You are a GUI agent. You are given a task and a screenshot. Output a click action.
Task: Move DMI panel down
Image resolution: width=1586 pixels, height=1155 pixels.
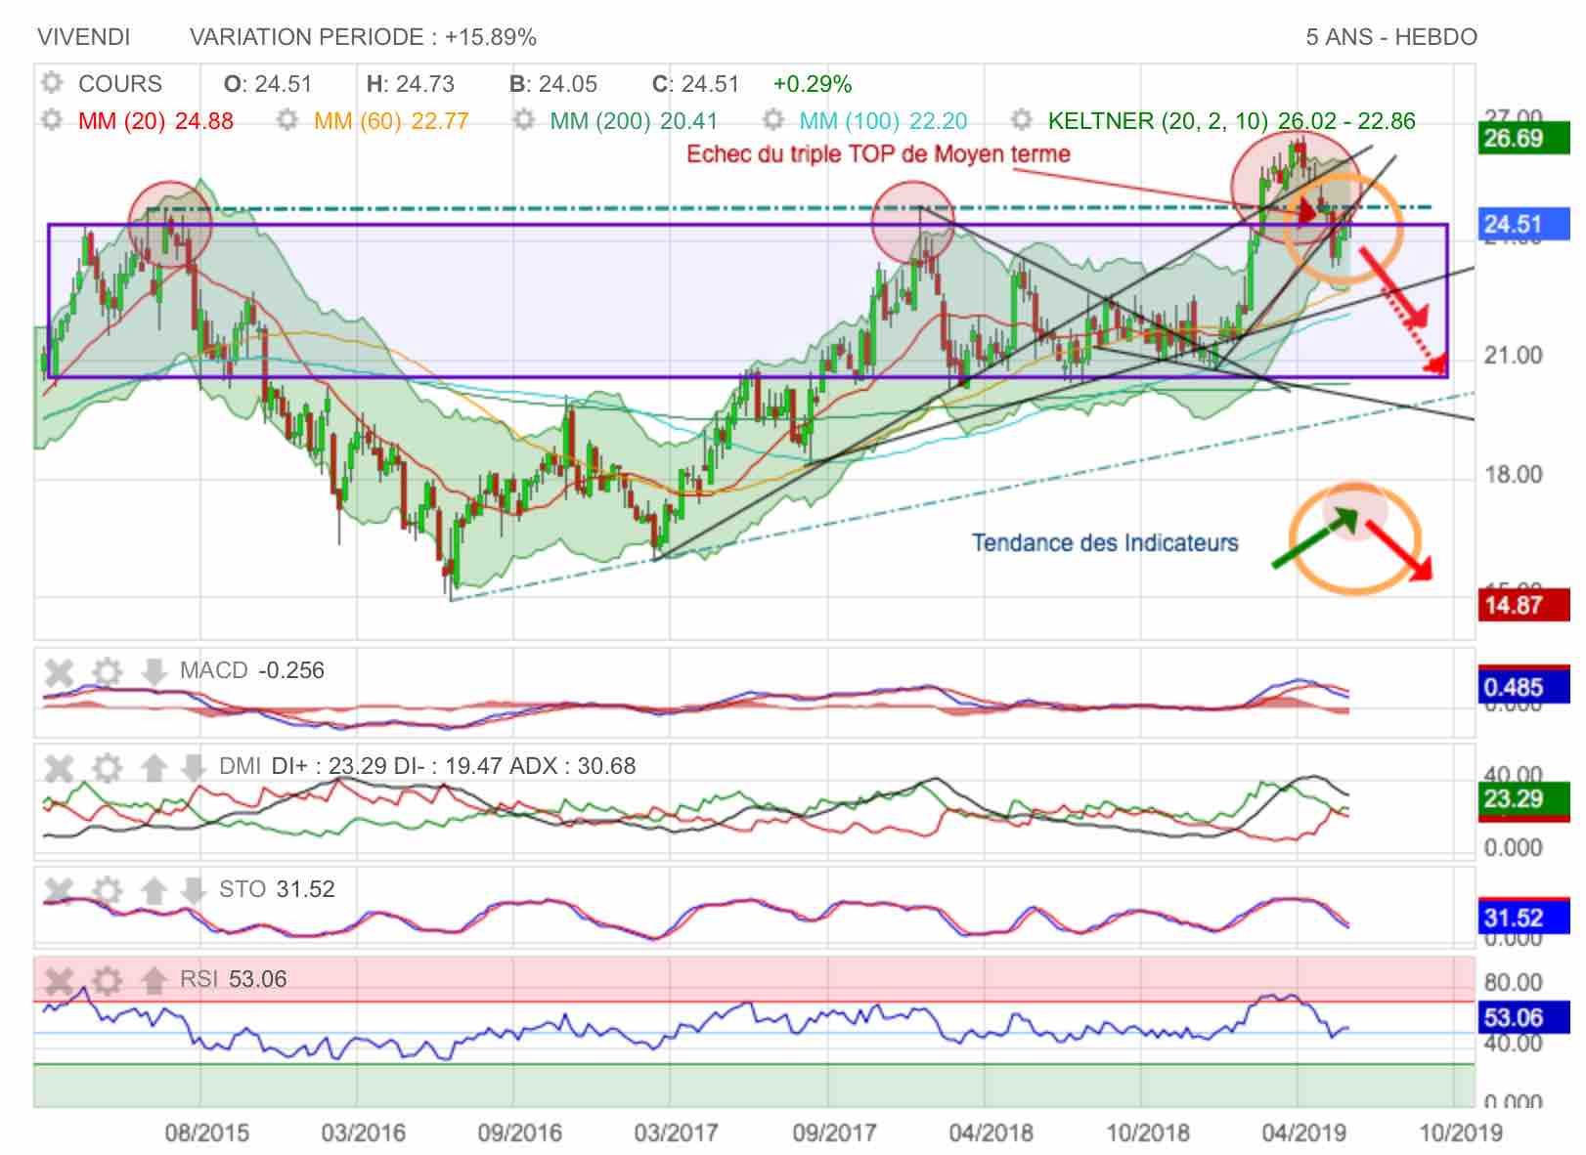point(193,767)
